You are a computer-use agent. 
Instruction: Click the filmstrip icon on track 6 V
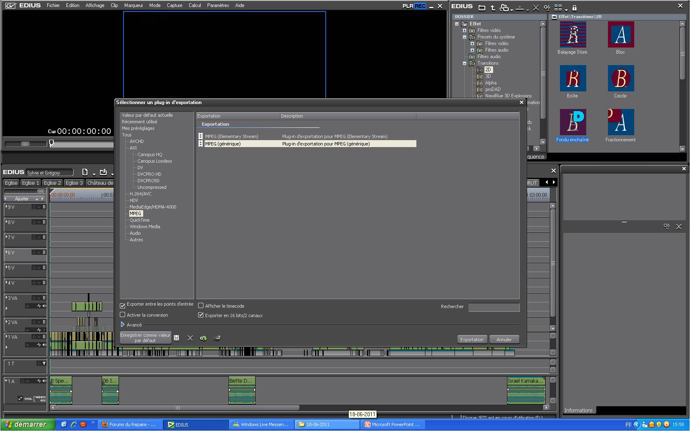pos(44,252)
